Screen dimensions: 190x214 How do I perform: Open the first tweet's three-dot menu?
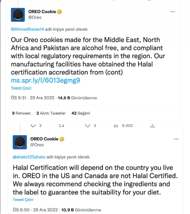[x=173, y=12]
